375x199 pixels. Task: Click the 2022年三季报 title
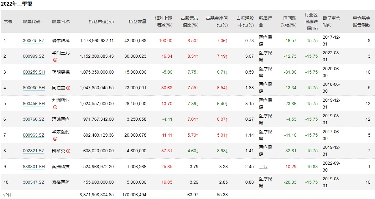coord(17,4)
